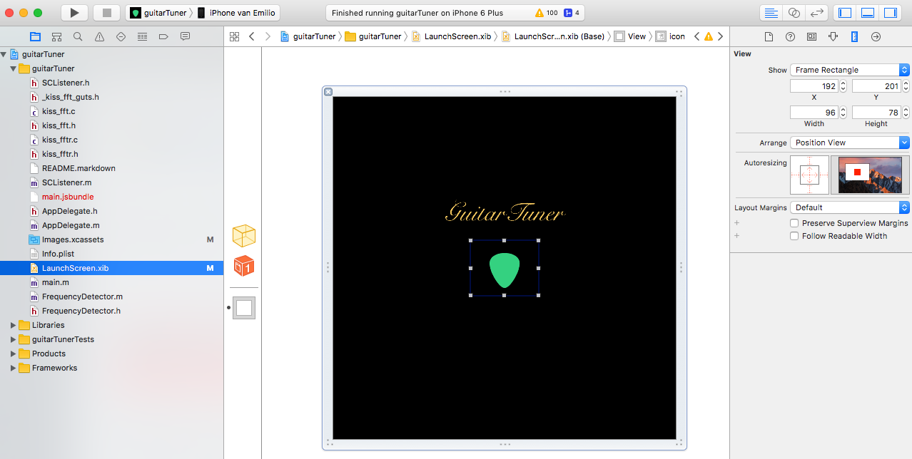
Task: Select the green guitar pick image
Action: click(505, 269)
